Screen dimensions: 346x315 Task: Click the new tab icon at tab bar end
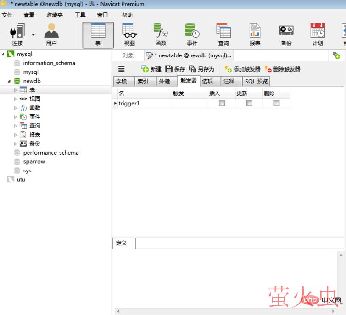(x=336, y=55)
